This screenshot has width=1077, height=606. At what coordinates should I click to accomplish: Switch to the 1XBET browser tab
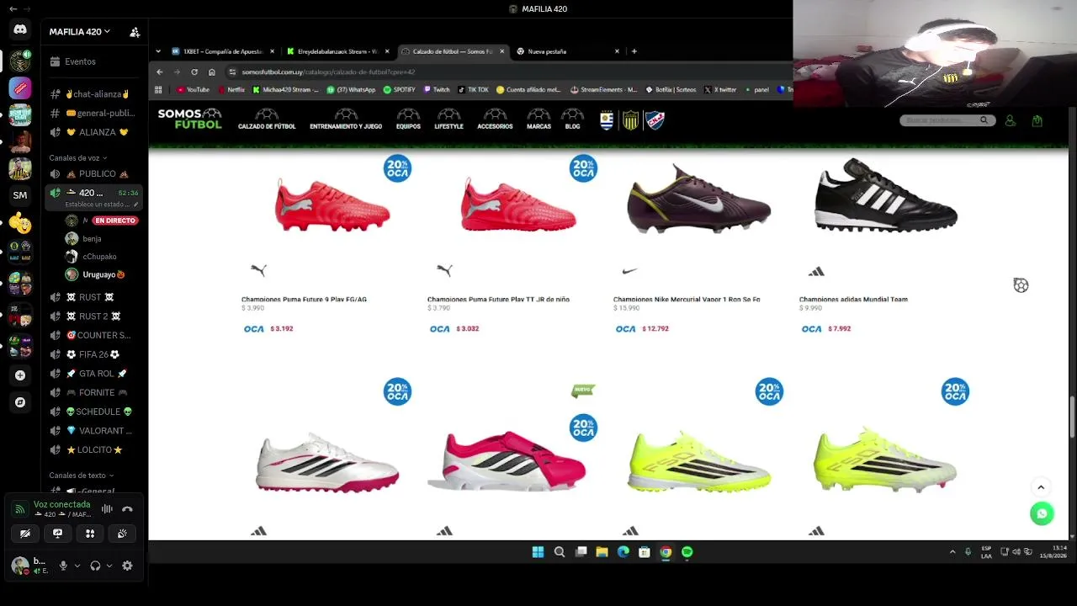(x=223, y=51)
